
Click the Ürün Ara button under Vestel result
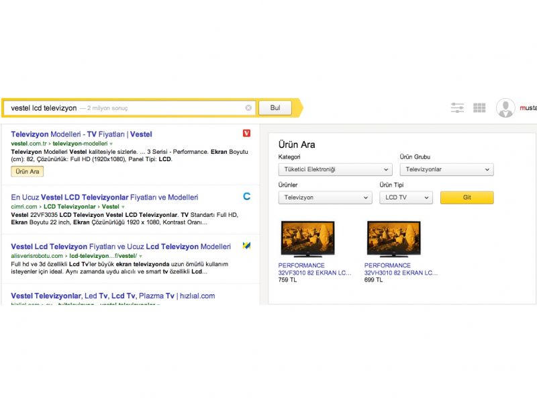(x=28, y=171)
